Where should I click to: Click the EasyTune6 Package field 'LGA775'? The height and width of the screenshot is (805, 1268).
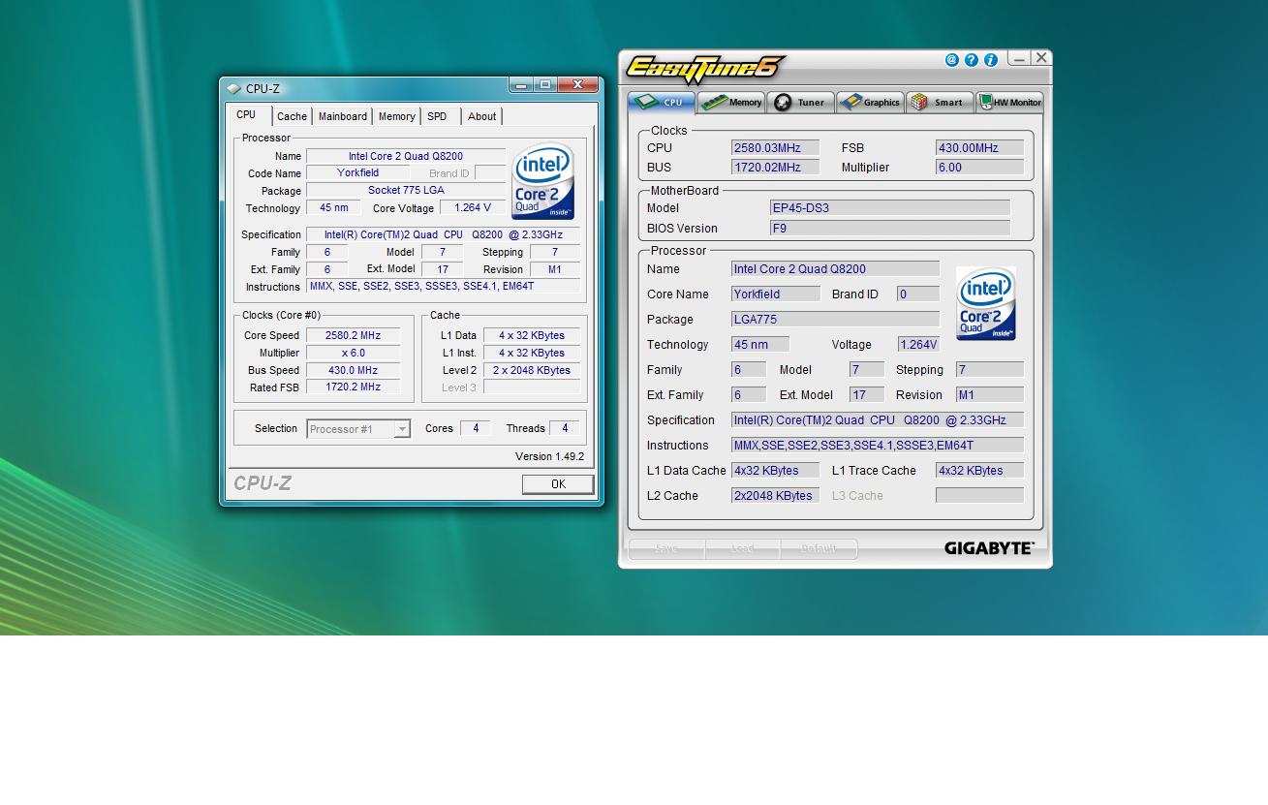835,320
